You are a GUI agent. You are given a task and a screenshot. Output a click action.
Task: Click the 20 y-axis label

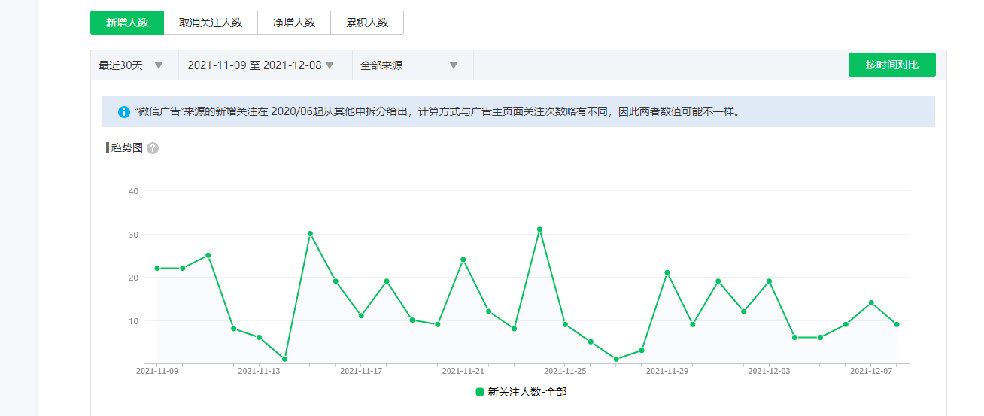click(x=134, y=278)
